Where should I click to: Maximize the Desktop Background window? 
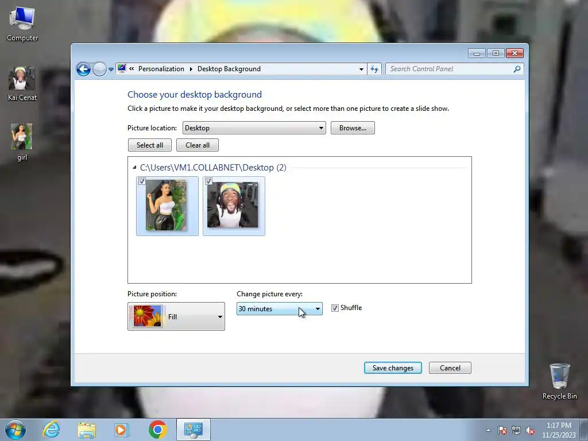point(496,53)
